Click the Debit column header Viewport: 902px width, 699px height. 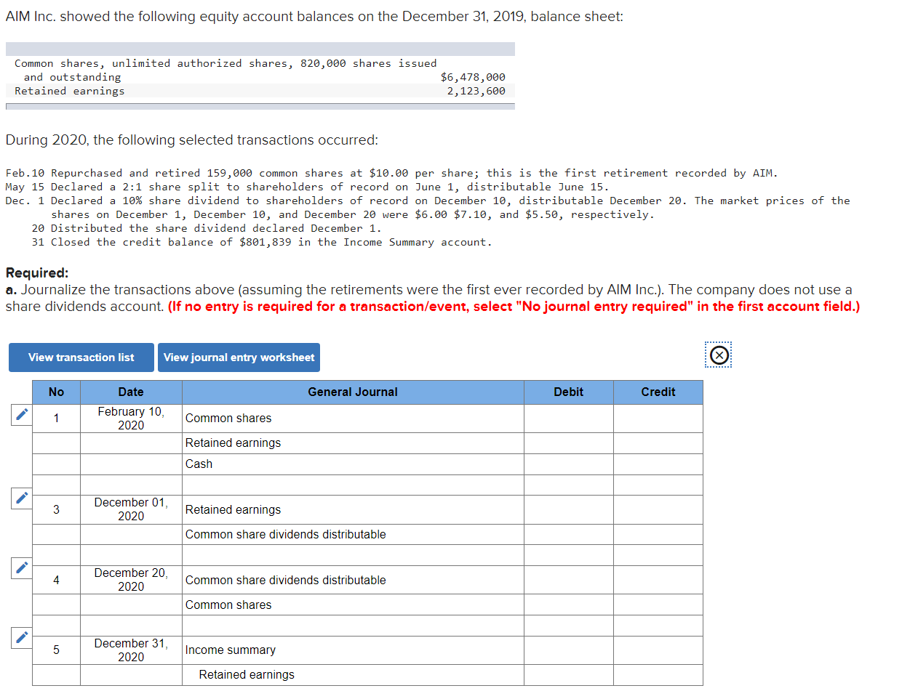click(569, 392)
